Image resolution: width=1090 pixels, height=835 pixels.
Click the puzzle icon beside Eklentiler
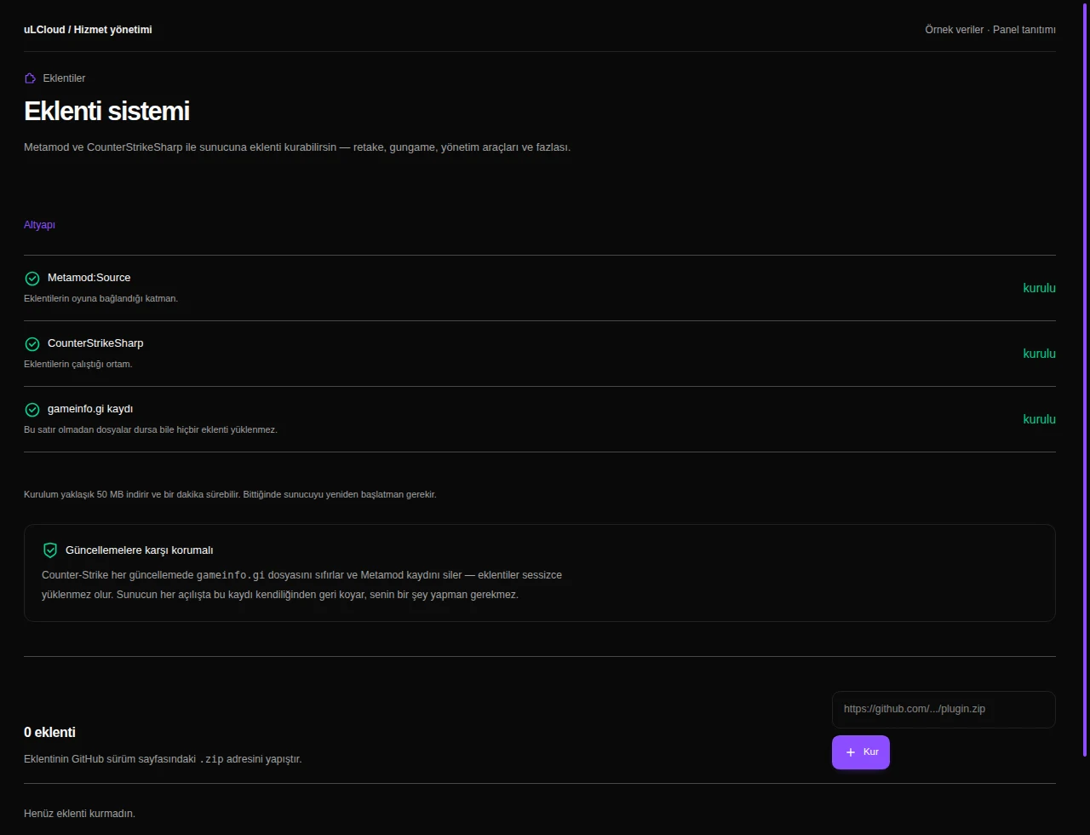tap(31, 78)
